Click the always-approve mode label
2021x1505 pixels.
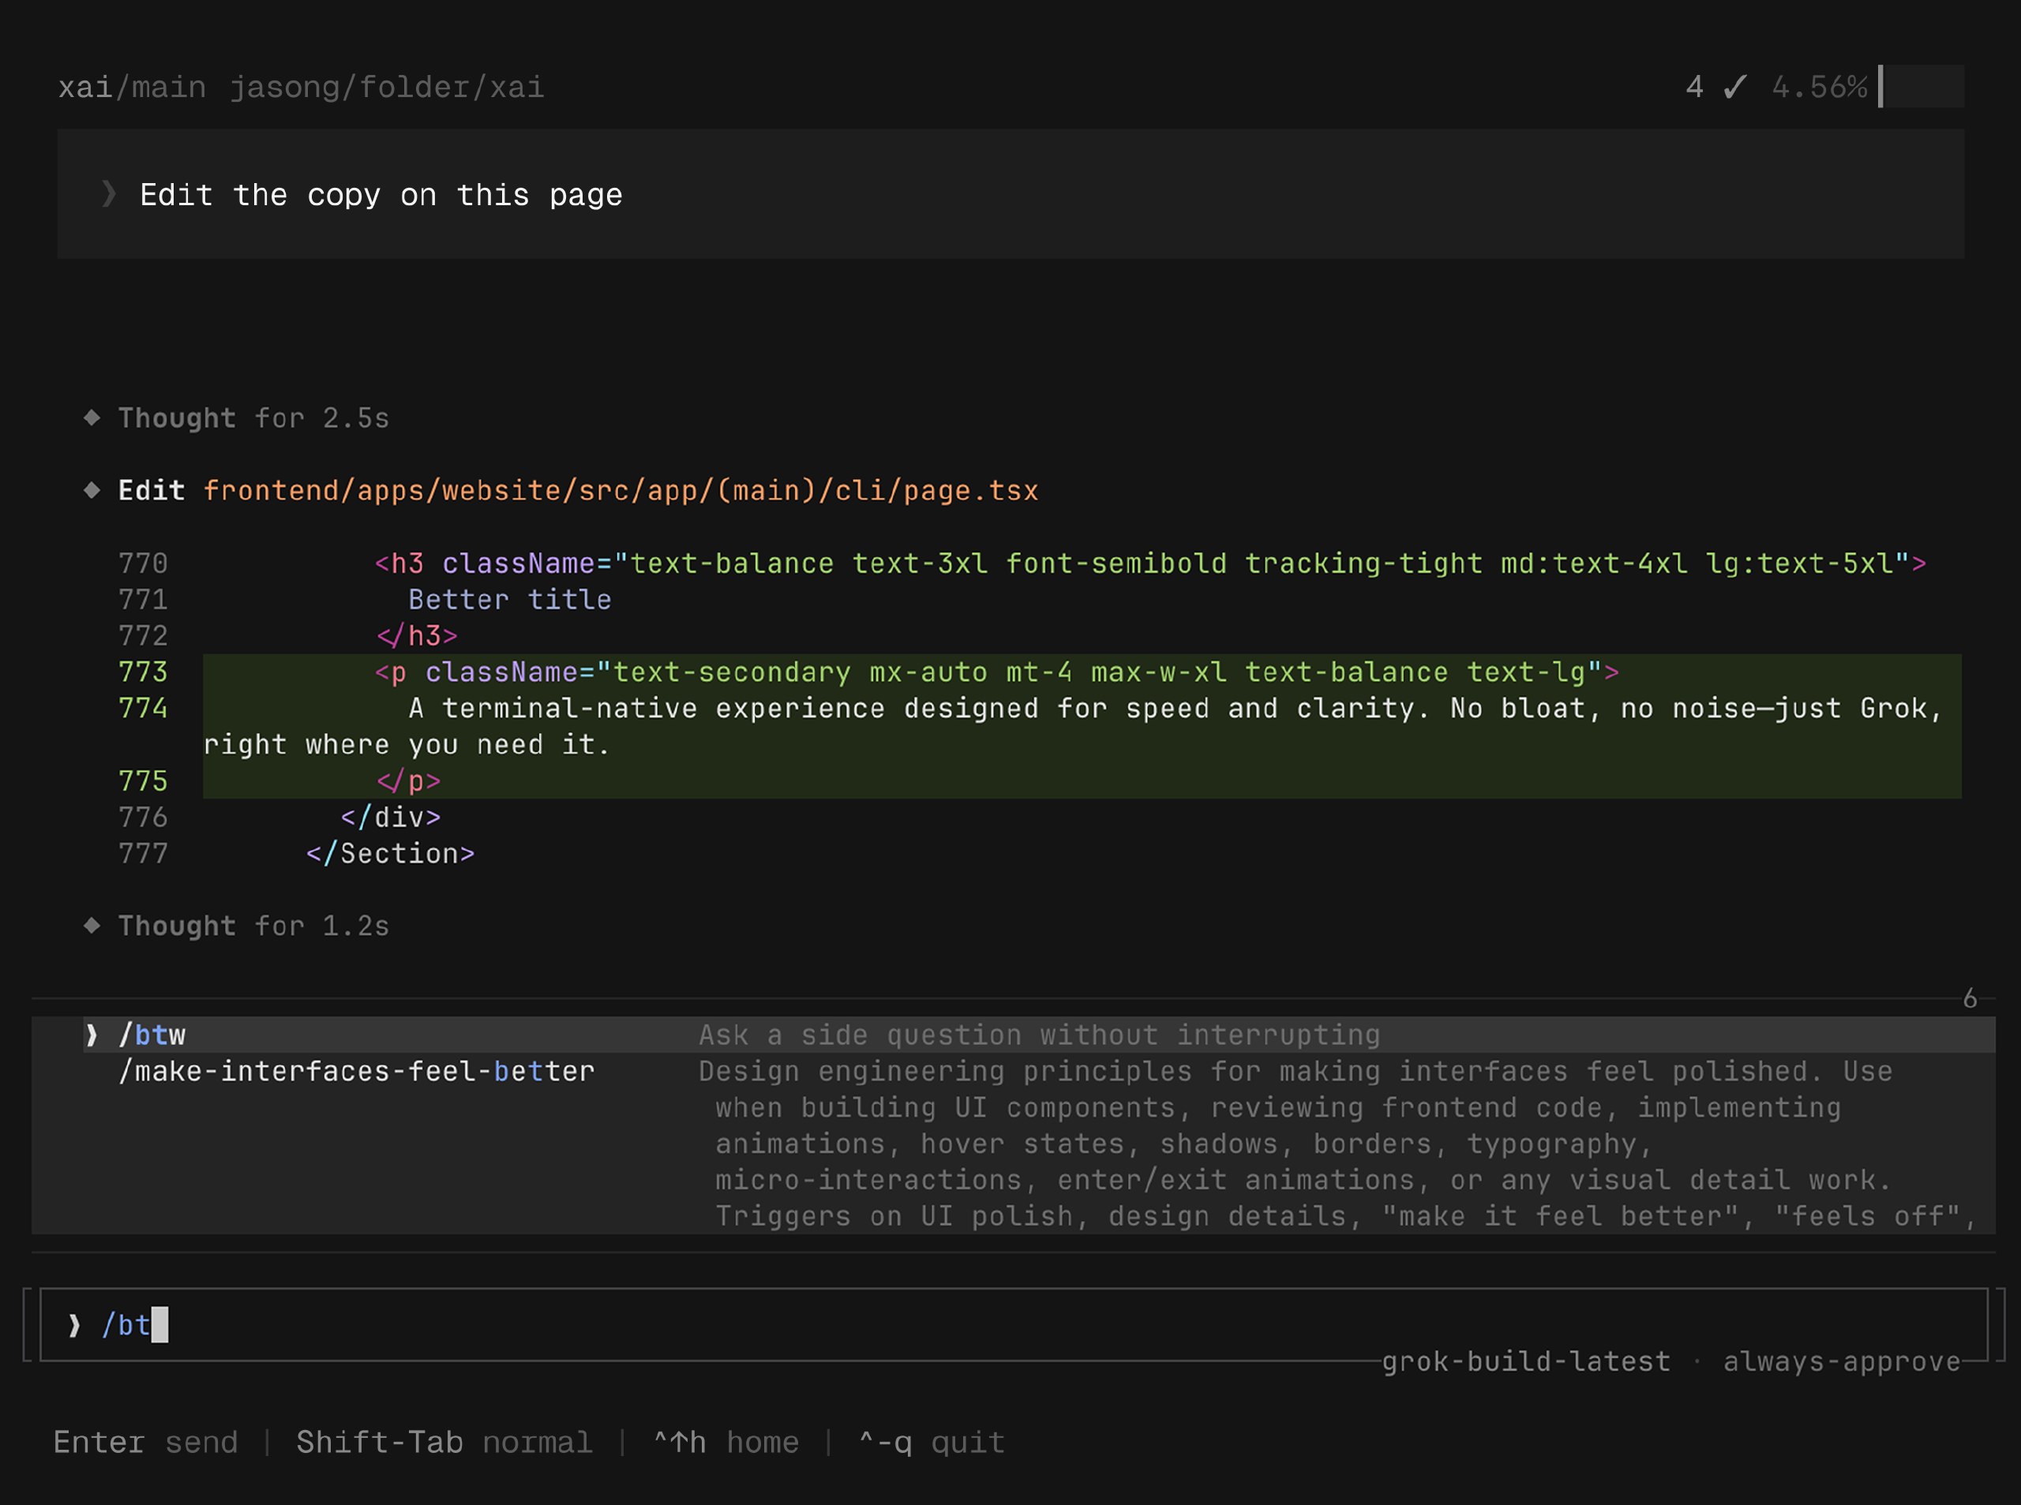click(1842, 1362)
